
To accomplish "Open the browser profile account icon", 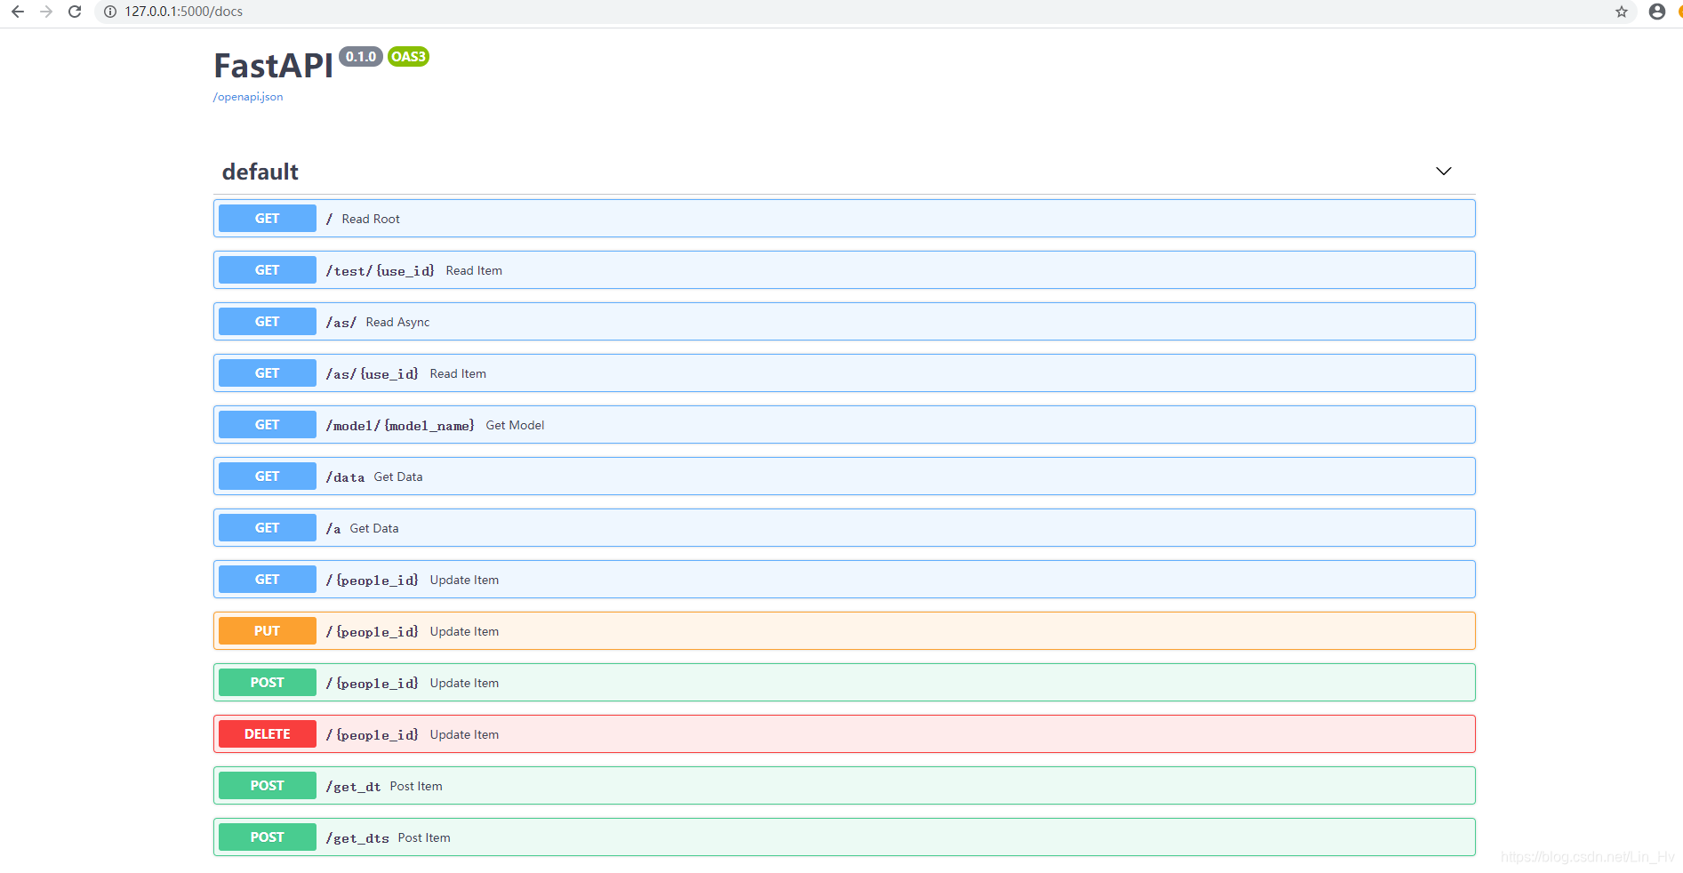I will coord(1657,12).
